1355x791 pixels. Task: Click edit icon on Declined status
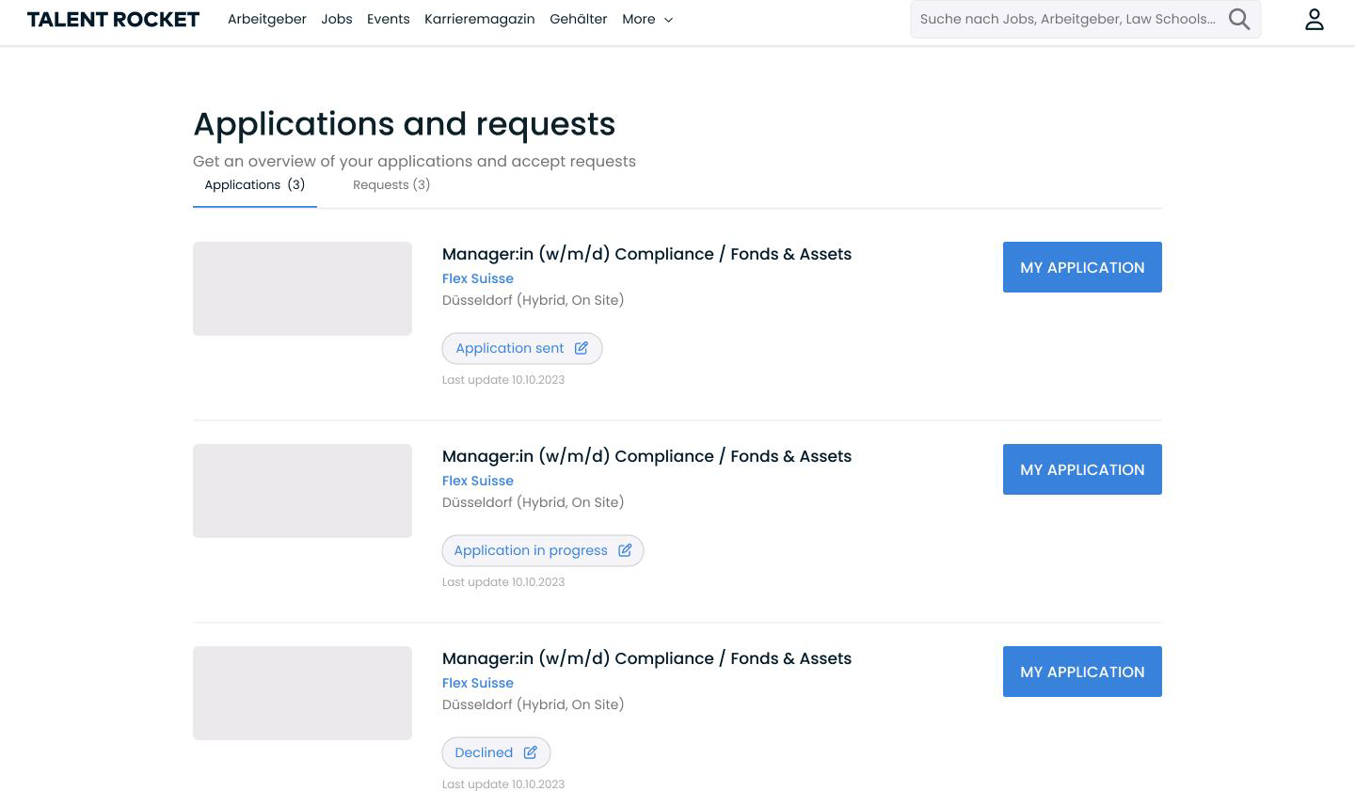[x=531, y=752]
